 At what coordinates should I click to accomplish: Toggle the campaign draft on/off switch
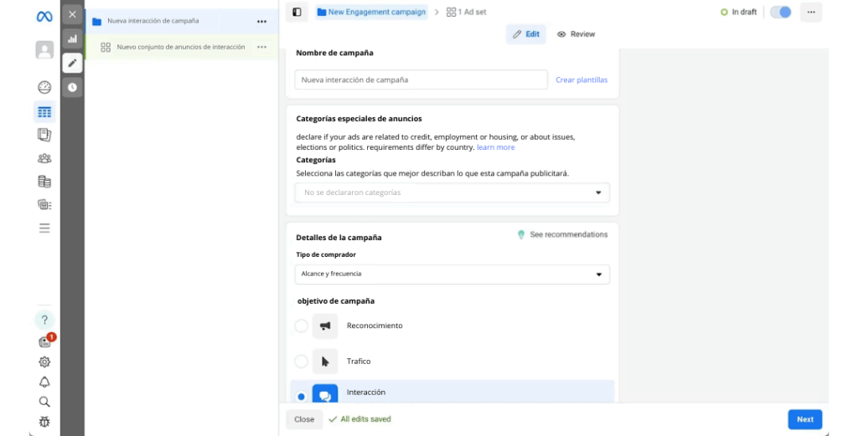(780, 13)
